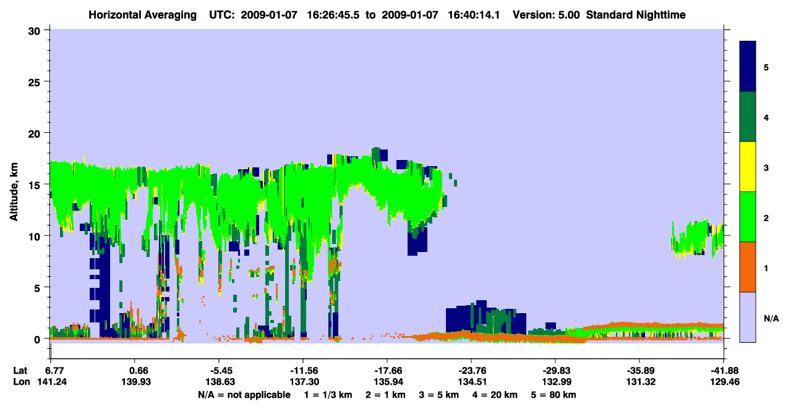Click the latitude value -35.89
The image size is (804, 412).
[x=639, y=370]
